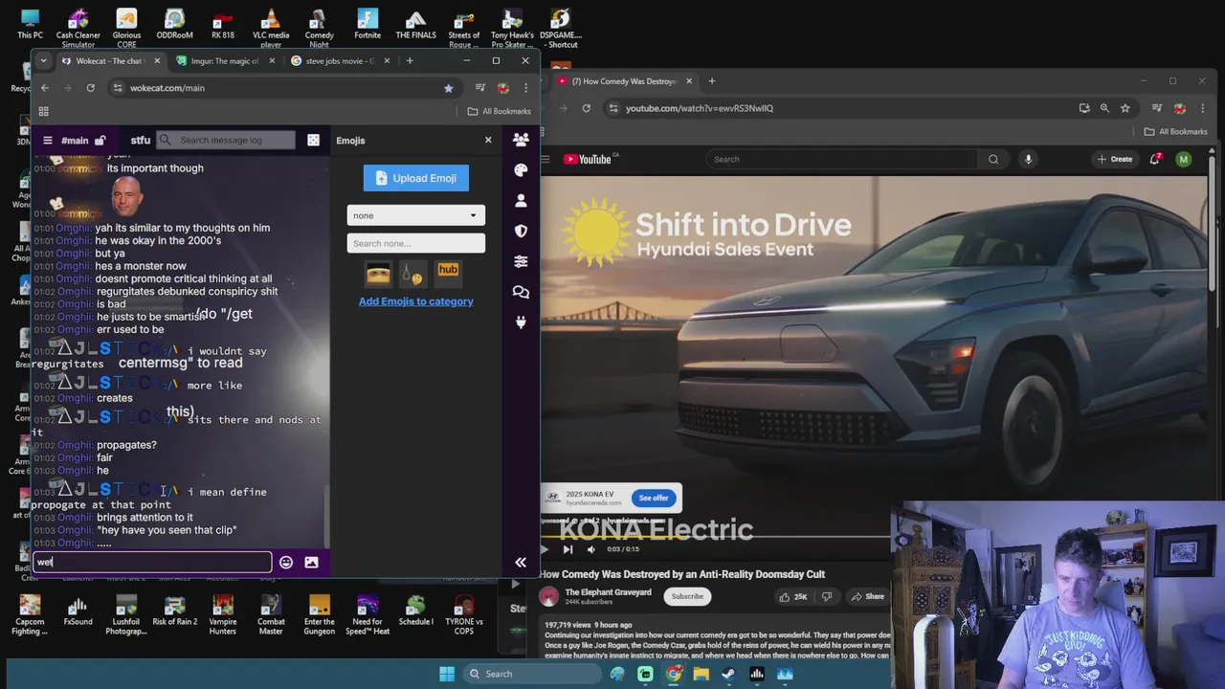Image resolution: width=1225 pixels, height=689 pixels.
Task: Open the Wokecat hamburger menu beside #main
Action: coord(47,141)
